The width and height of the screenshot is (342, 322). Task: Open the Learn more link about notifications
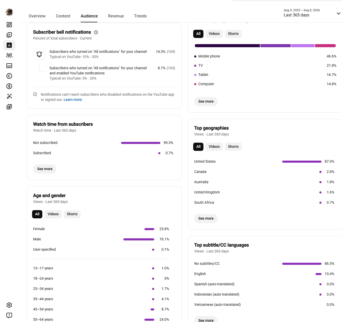click(73, 100)
